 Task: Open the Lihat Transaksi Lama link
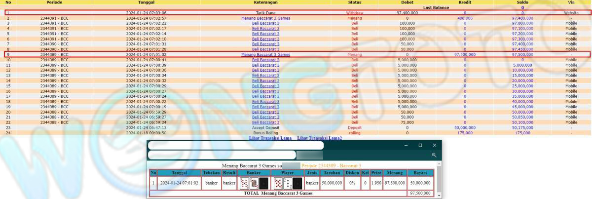pos(270,138)
